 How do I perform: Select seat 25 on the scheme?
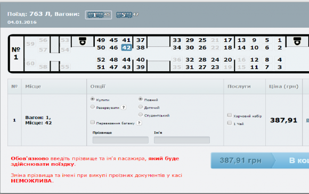[x=202, y=40]
